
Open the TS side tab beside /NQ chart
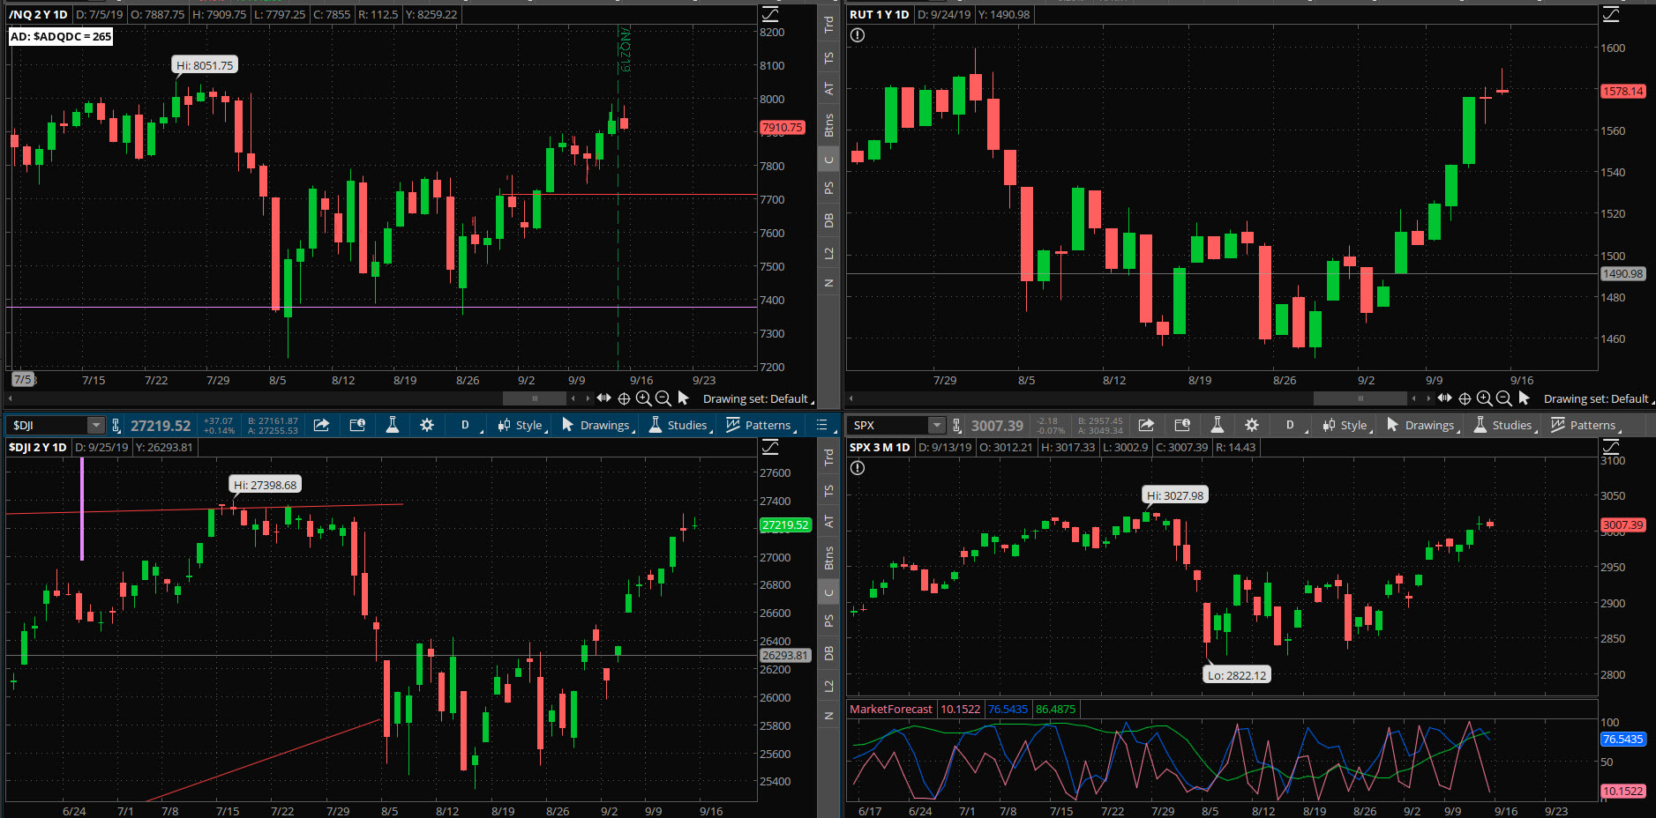828,58
